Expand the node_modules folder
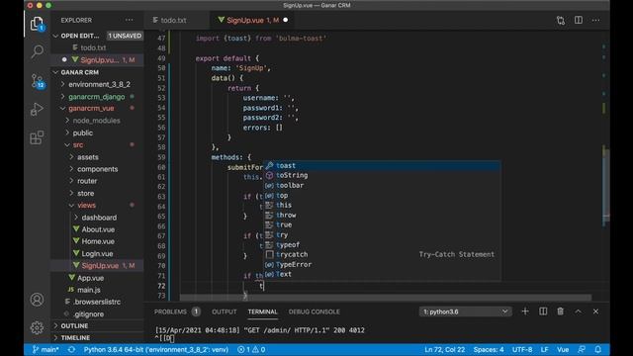 coord(96,121)
